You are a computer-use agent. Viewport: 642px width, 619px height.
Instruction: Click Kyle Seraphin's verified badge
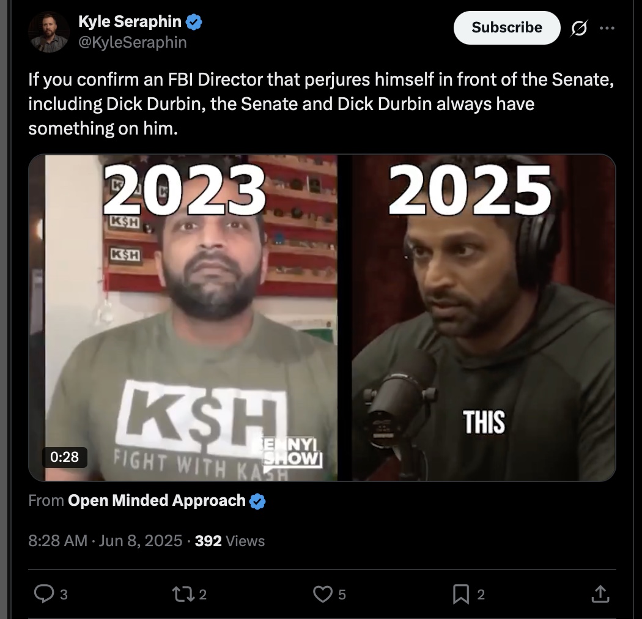pyautogui.click(x=194, y=21)
